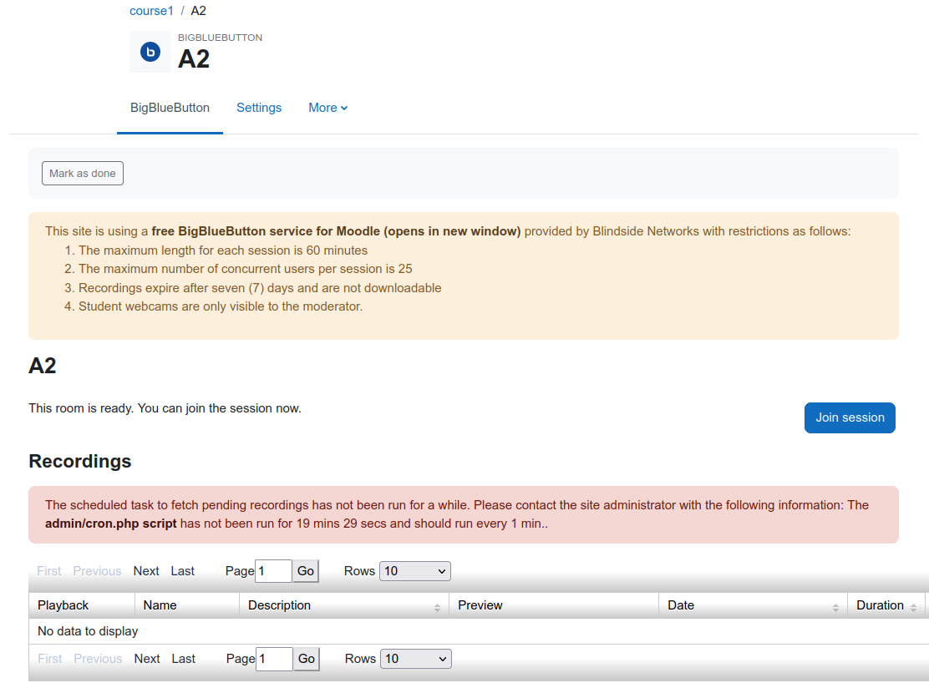Click the Name column header
The image size is (929, 683).
(187, 605)
